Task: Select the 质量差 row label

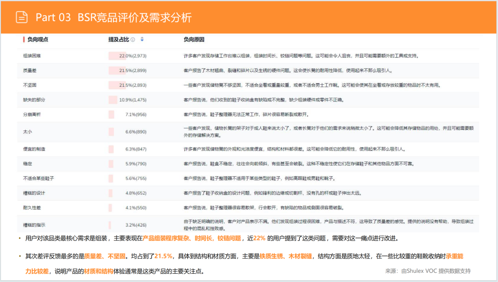Action: (x=30, y=70)
